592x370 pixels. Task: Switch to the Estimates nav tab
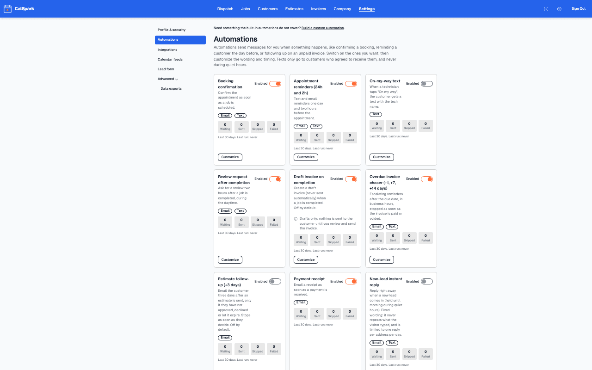294,9
